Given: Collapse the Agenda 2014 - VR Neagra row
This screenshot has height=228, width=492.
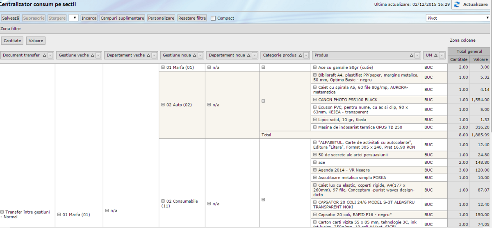Looking at the screenshot, I should pos(315,170).
